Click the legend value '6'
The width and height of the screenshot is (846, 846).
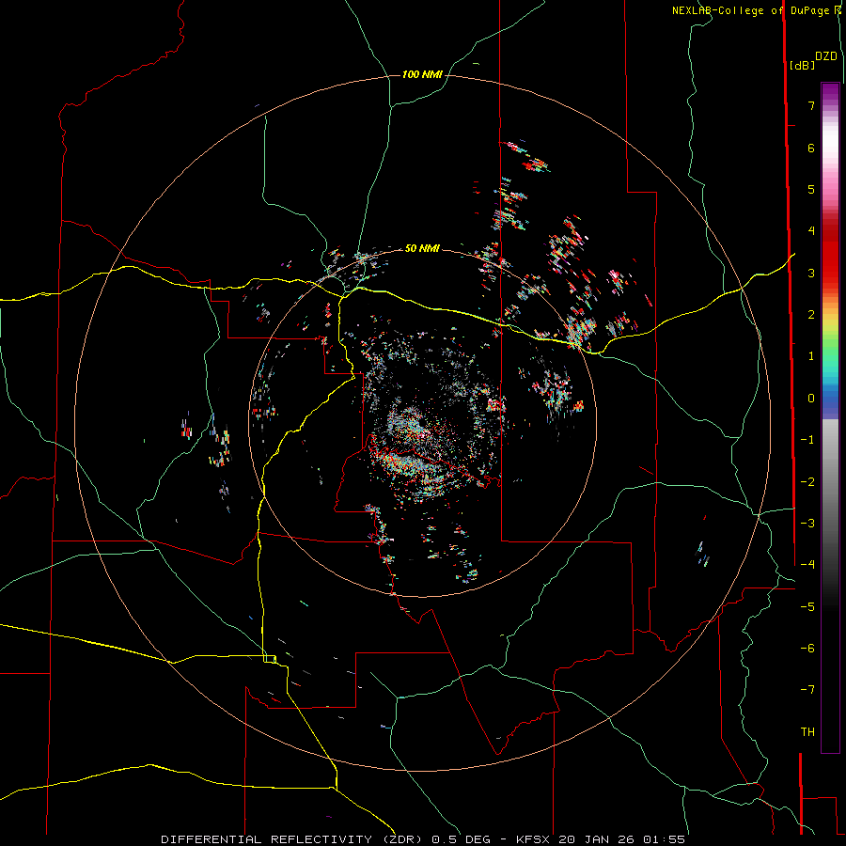(811, 148)
